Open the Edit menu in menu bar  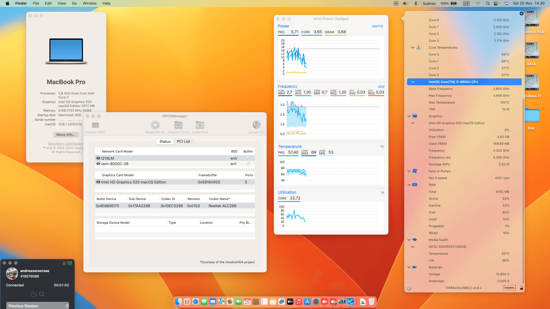tap(48, 3)
